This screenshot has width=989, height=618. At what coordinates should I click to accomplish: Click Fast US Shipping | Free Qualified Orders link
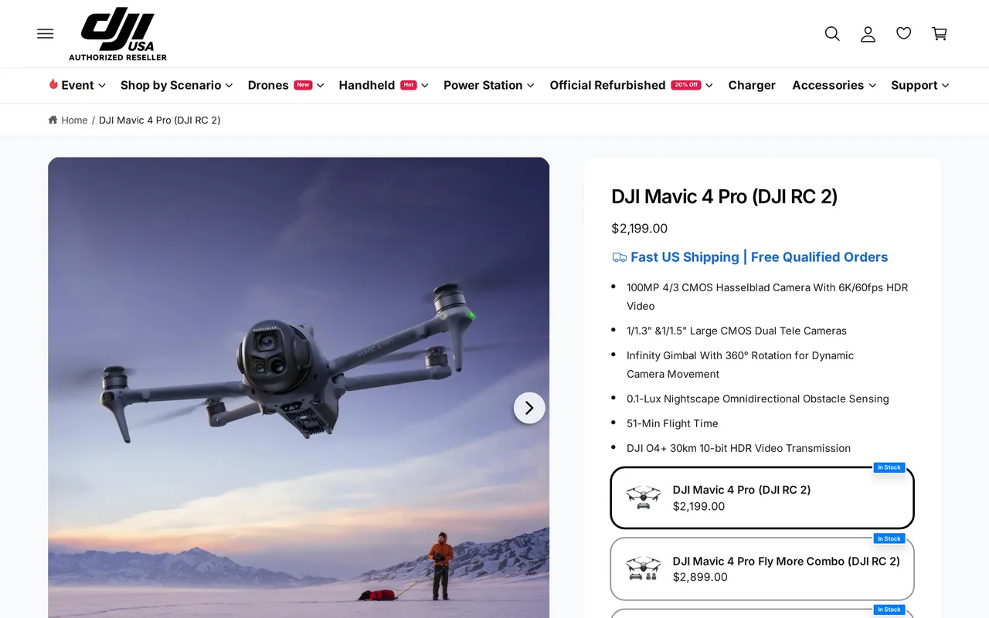(x=759, y=257)
